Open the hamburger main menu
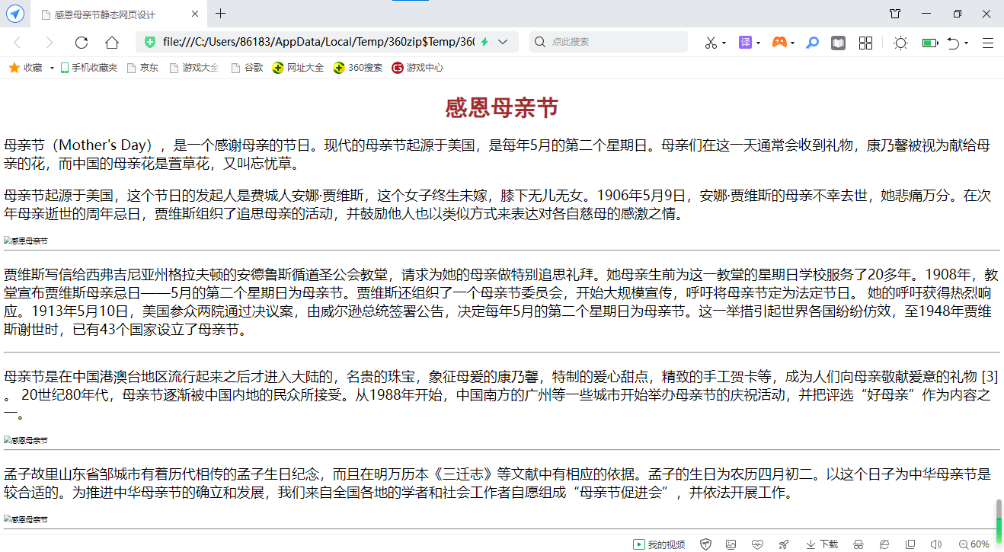Screen dimensions: 1004x552 988,43
